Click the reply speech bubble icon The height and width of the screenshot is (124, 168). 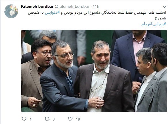24,119
